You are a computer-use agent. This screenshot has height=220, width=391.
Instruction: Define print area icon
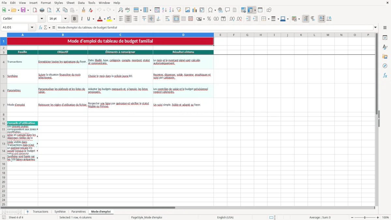pos(243,10)
